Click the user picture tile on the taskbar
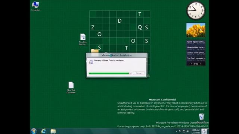239x134 pixels. 204,131
